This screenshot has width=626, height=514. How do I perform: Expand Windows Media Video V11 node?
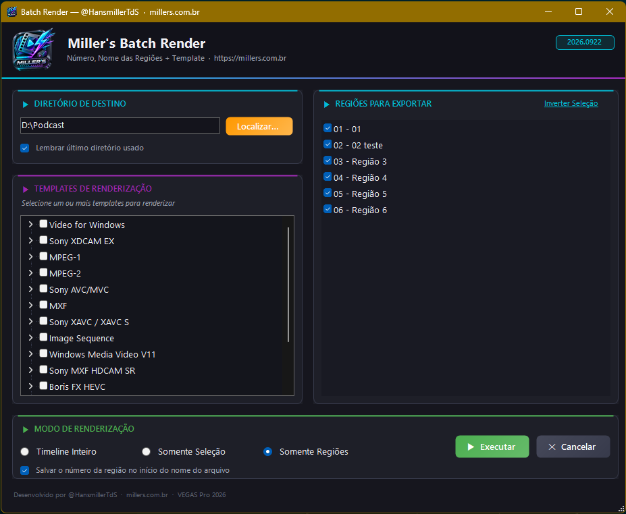[x=31, y=354]
